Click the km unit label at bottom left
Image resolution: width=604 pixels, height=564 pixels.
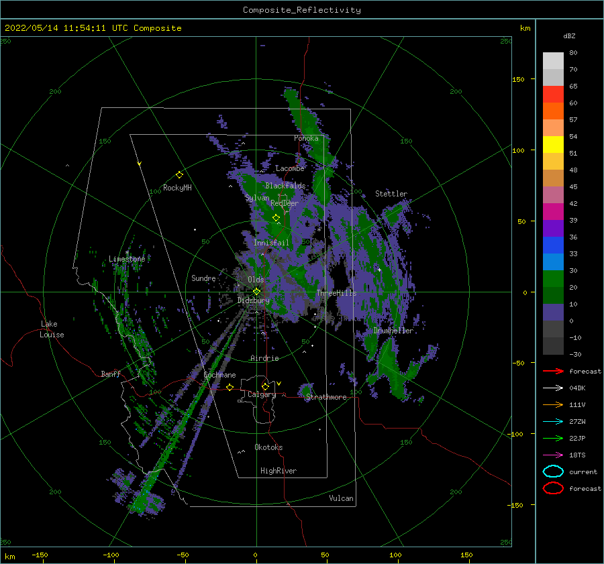(x=10, y=557)
